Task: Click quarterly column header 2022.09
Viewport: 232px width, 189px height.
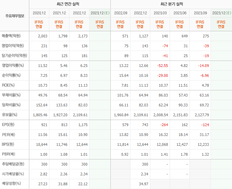Action: [121, 13]
